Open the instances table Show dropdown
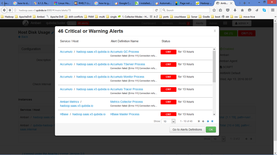The image size is (277, 155). point(219,139)
